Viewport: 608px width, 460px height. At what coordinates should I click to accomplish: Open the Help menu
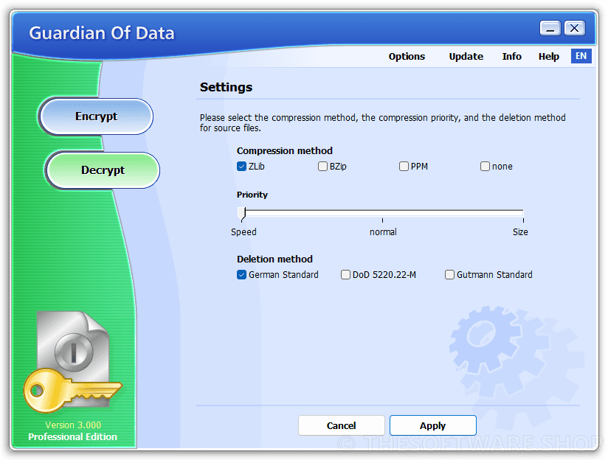pos(548,57)
